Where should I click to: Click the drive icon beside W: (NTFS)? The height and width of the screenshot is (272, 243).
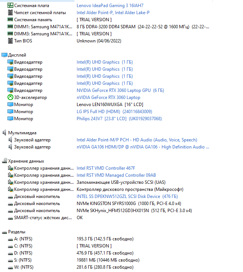tap(10, 268)
